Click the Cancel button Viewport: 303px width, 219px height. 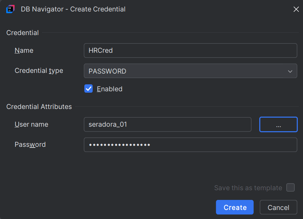coord(278,207)
